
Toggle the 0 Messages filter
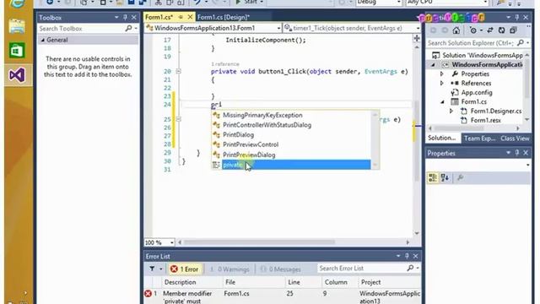(281, 269)
